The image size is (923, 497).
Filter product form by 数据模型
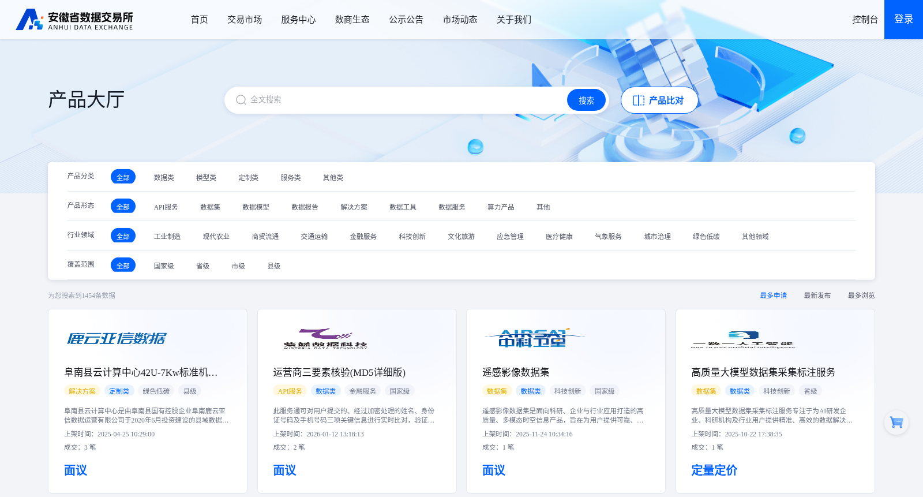click(256, 207)
